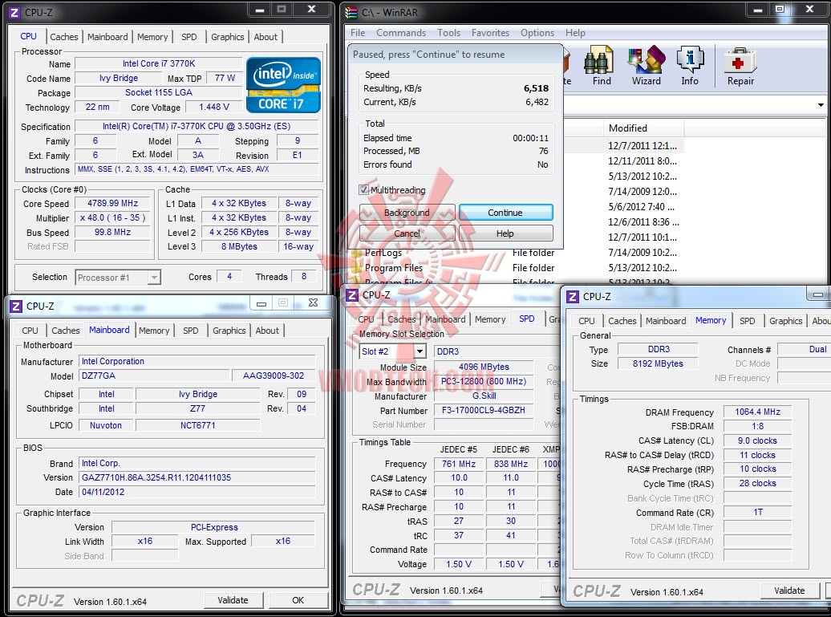
Task: Click the 12/7/2011 12:1... modified date entry
Action: pos(643,145)
